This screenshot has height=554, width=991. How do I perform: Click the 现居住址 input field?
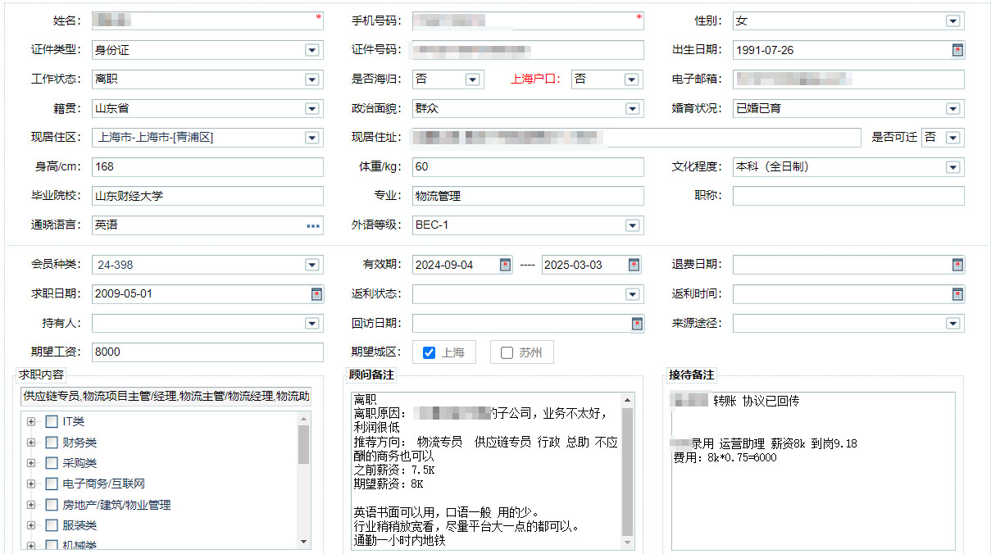pyautogui.click(x=637, y=138)
